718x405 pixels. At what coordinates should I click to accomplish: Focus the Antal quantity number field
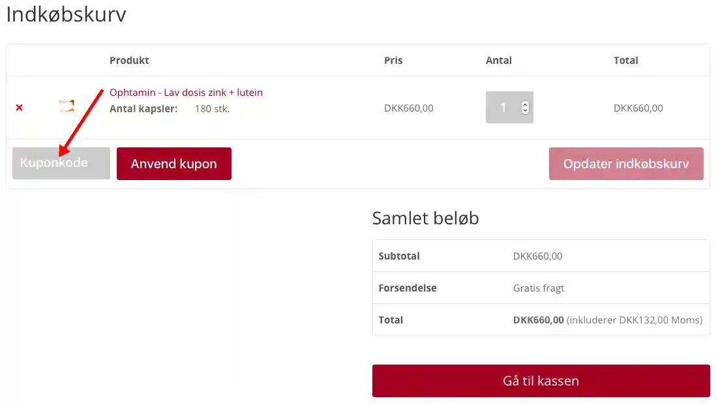tap(503, 108)
